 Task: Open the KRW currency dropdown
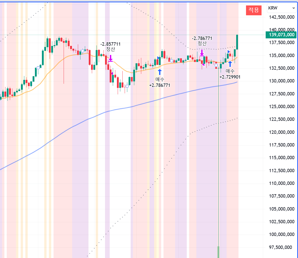coord(281,8)
